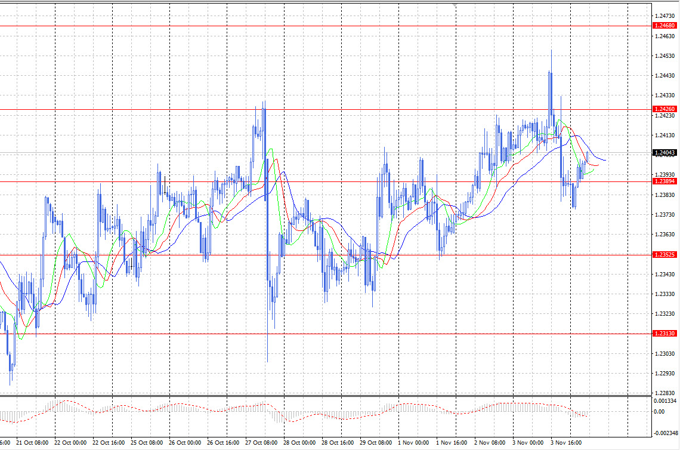Select the 1.23894 red level label
The height and width of the screenshot is (450, 680).
664,181
